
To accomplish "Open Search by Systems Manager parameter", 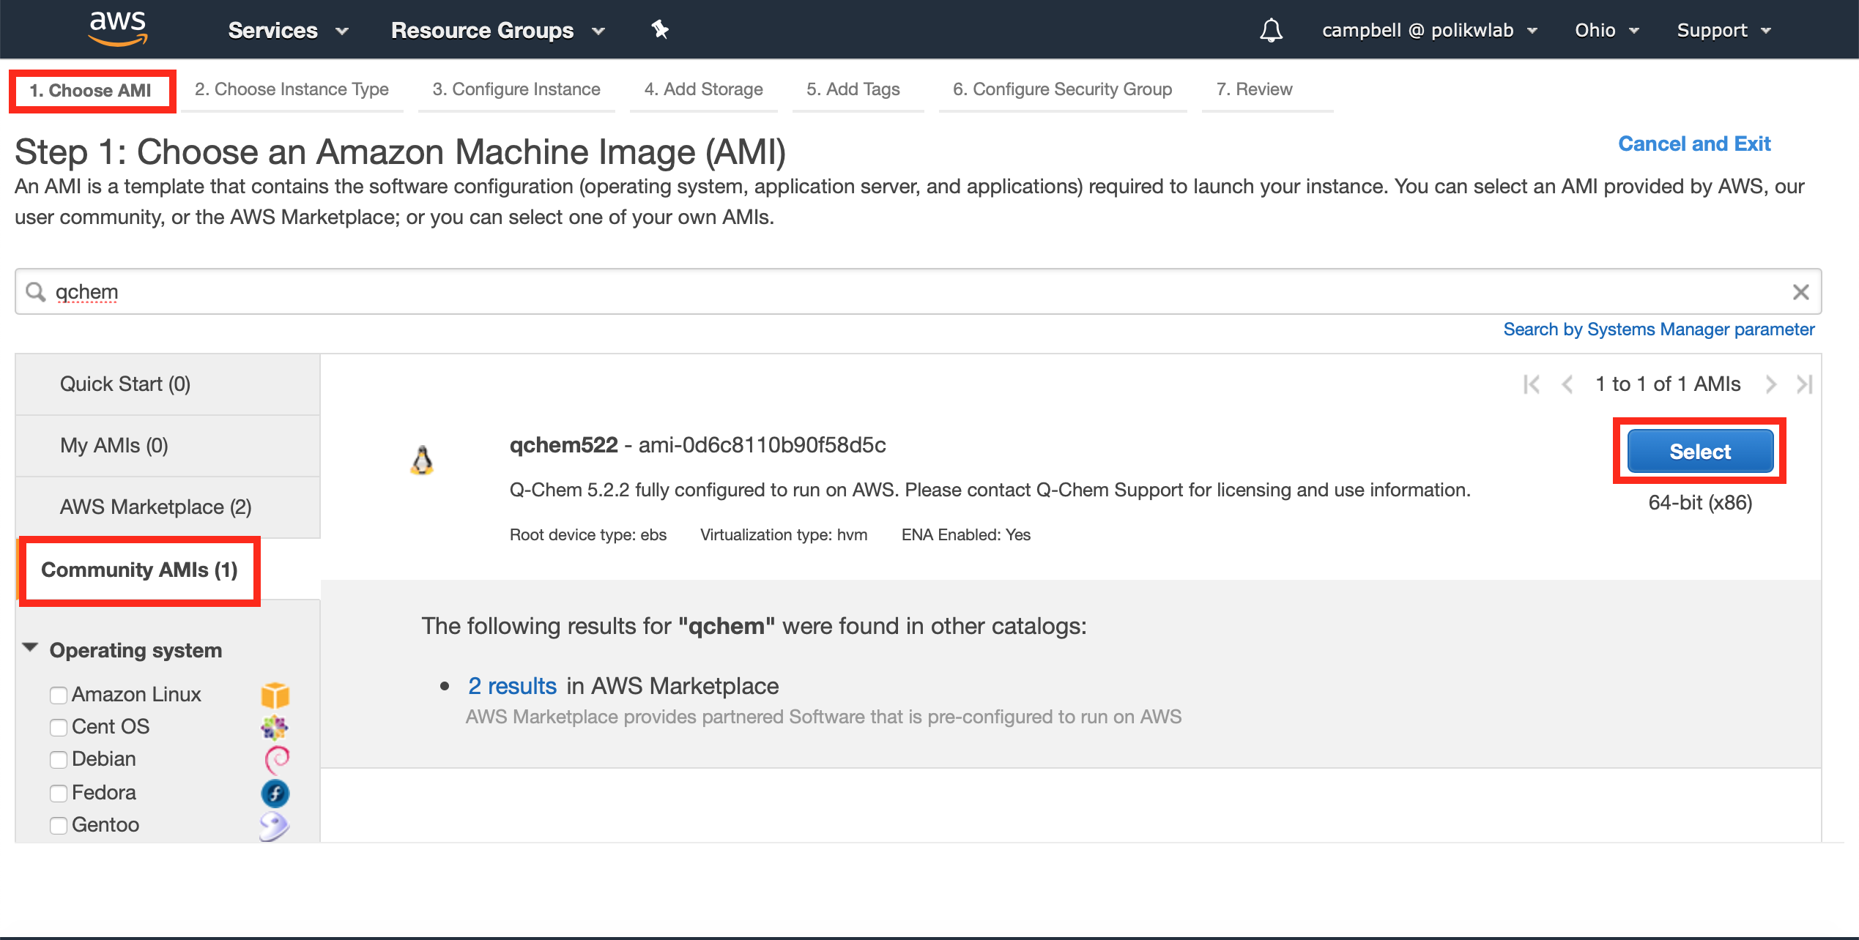I will [x=1658, y=329].
